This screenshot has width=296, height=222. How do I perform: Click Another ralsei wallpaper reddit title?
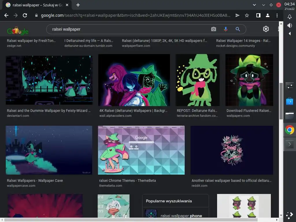(232, 180)
